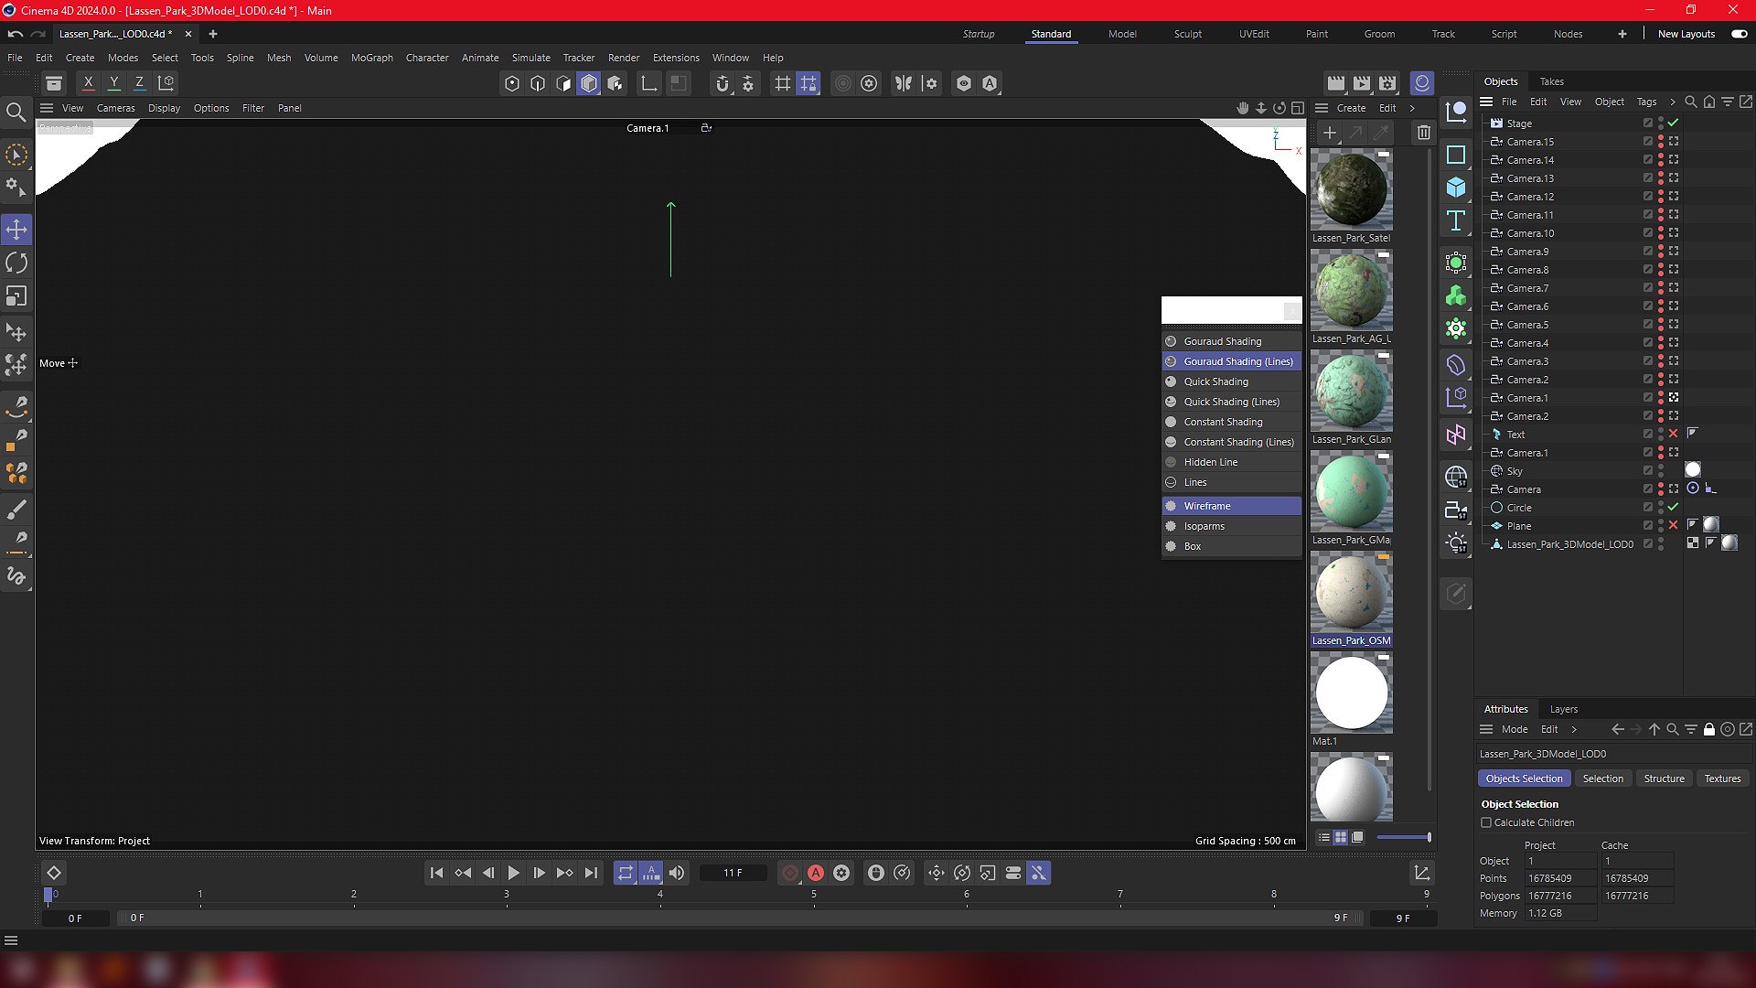Image resolution: width=1756 pixels, height=988 pixels.
Task: Click search icon in Objects manager
Action: tap(1691, 102)
